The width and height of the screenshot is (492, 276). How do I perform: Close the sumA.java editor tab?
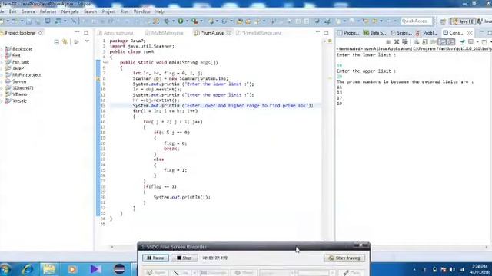[228, 33]
